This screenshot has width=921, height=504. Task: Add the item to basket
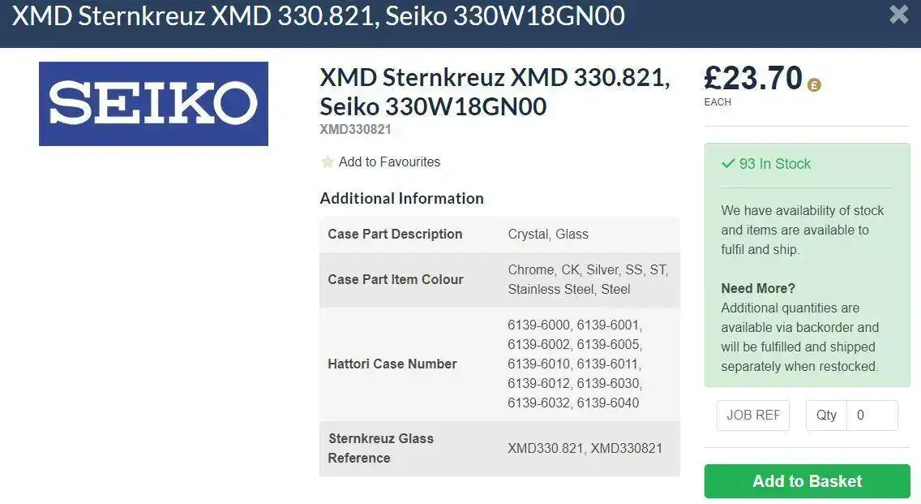(x=807, y=481)
